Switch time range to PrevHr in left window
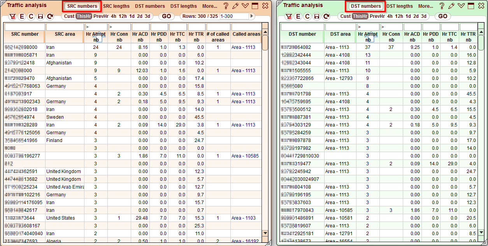The width and height of the screenshot is (488, 246). click(x=101, y=16)
